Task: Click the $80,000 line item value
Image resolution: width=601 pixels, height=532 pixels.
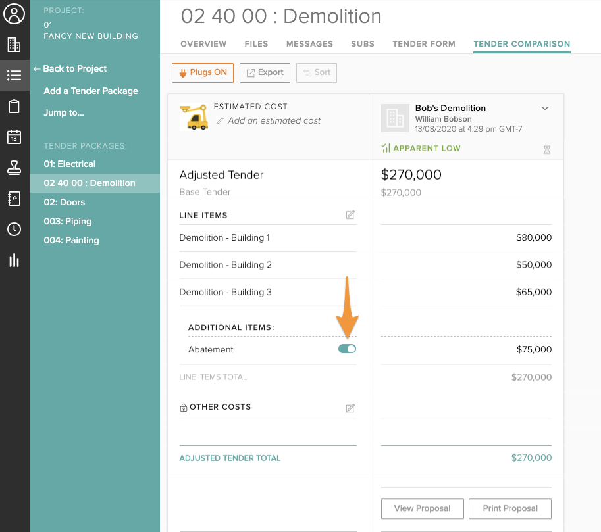Action: click(x=534, y=237)
